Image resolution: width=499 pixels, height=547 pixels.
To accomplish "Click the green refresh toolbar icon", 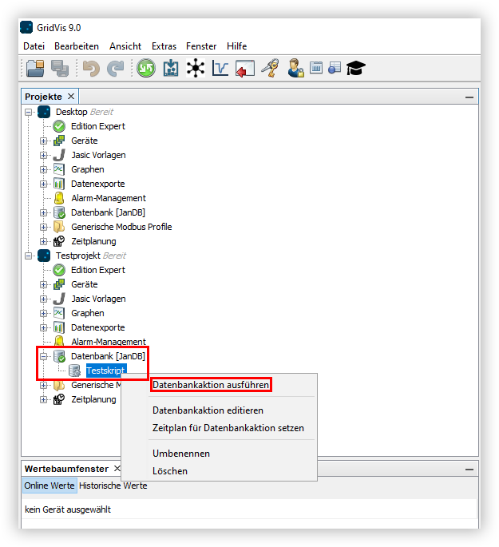I will click(146, 69).
